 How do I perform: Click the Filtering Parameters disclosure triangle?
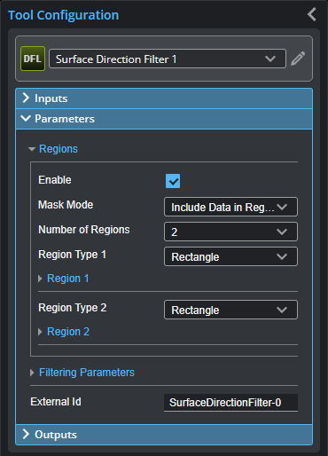(32, 373)
